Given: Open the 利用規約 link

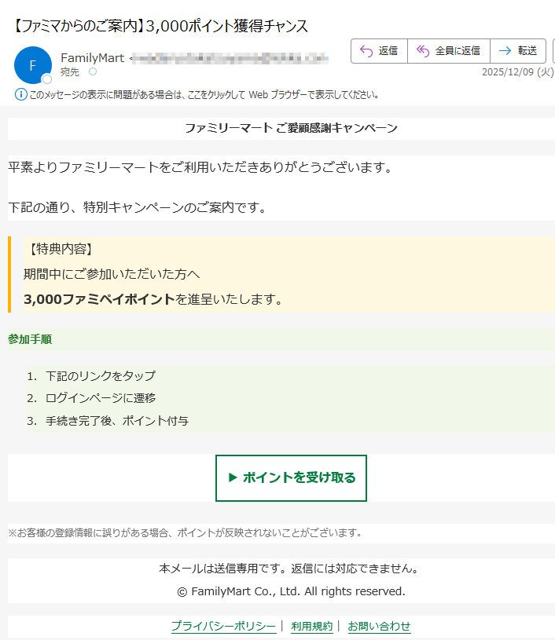Looking at the screenshot, I should (311, 626).
